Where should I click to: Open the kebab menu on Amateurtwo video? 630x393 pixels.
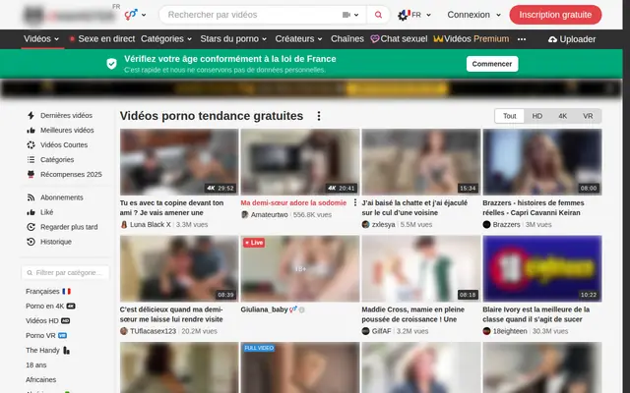354,203
